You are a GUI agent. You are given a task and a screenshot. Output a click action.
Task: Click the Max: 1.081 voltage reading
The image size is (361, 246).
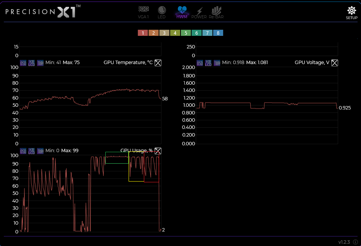(257, 63)
